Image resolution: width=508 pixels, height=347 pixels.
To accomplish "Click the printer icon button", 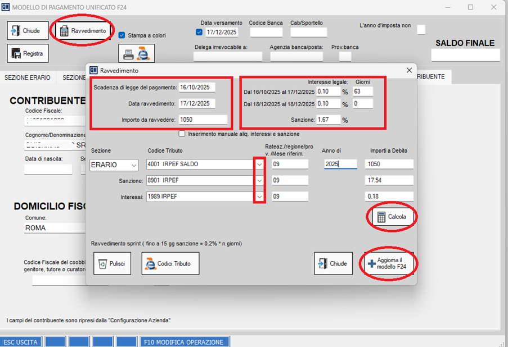I will (x=136, y=54).
